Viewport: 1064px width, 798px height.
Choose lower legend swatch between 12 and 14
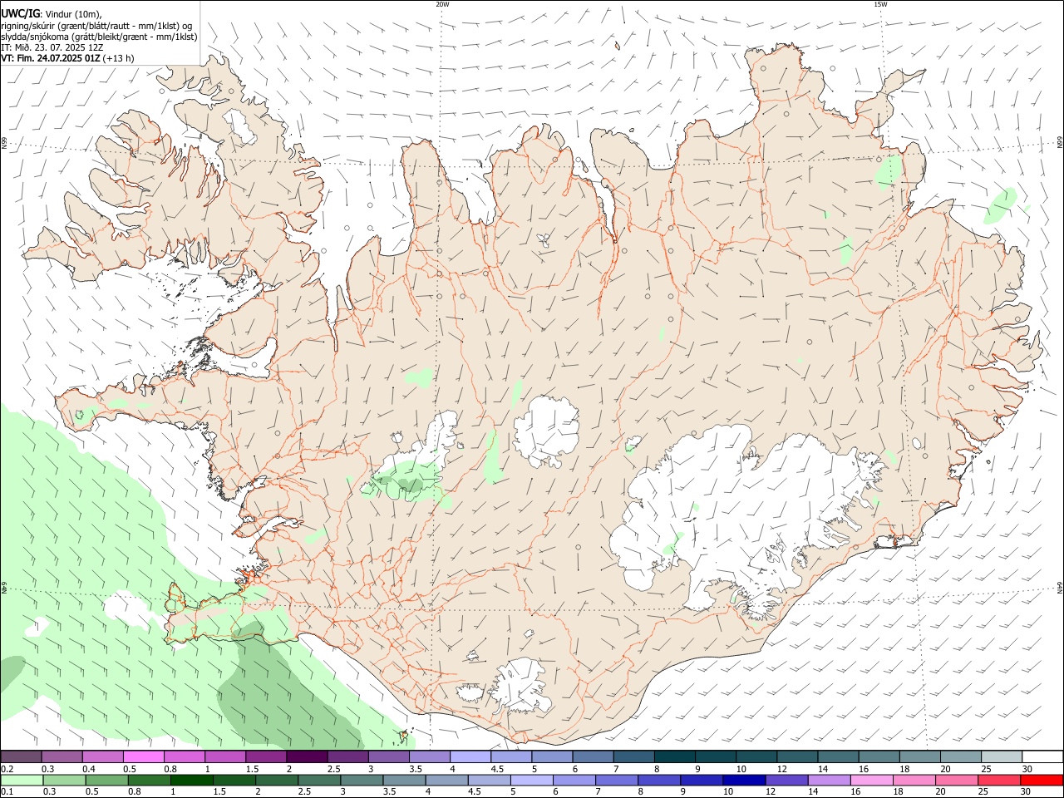[x=786, y=780]
